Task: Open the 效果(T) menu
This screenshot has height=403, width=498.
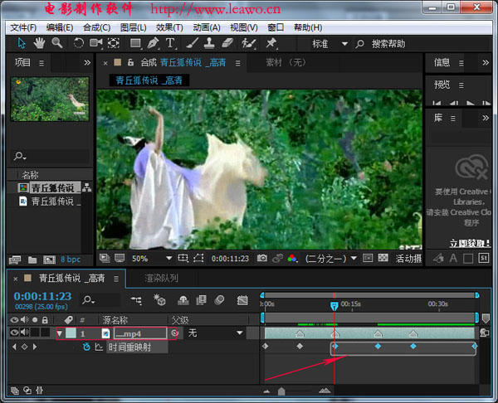Action: pyautogui.click(x=169, y=27)
